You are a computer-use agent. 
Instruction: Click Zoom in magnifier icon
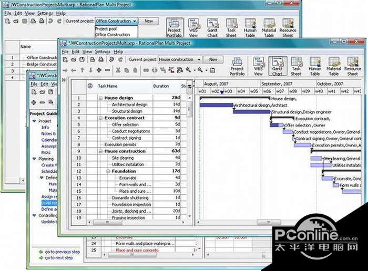[x=188, y=70]
